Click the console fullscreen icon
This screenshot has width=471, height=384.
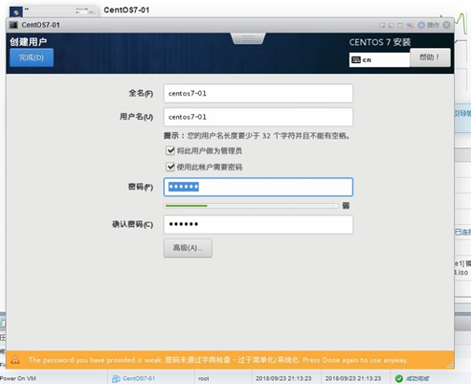pos(400,25)
